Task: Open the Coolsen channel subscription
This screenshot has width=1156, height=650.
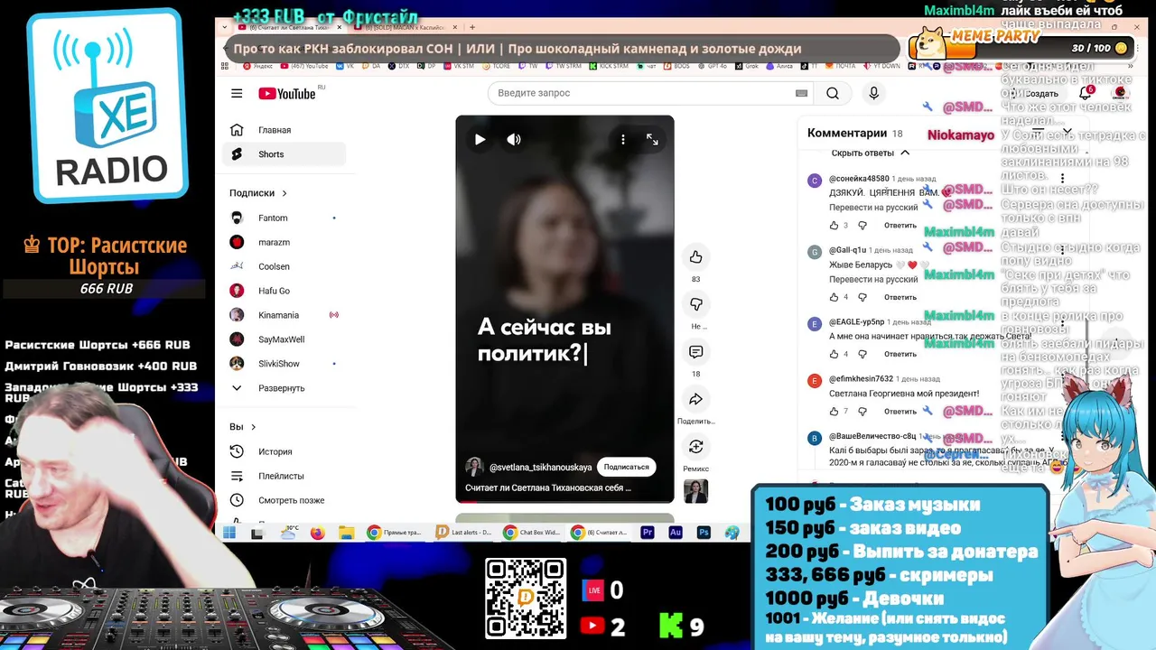Action: pos(284,266)
